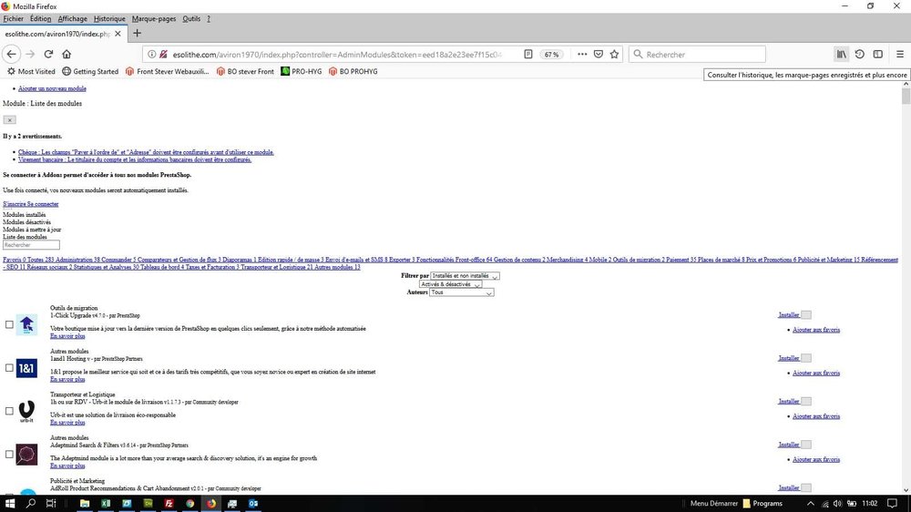The width and height of the screenshot is (911, 512).
Task: Open the PRO-HYG bookmark
Action: point(301,71)
